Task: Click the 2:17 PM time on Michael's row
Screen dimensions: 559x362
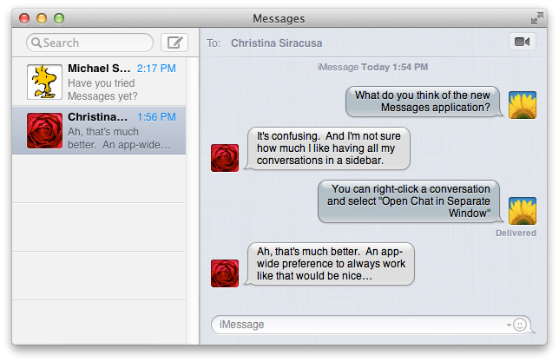Action: click(x=156, y=68)
